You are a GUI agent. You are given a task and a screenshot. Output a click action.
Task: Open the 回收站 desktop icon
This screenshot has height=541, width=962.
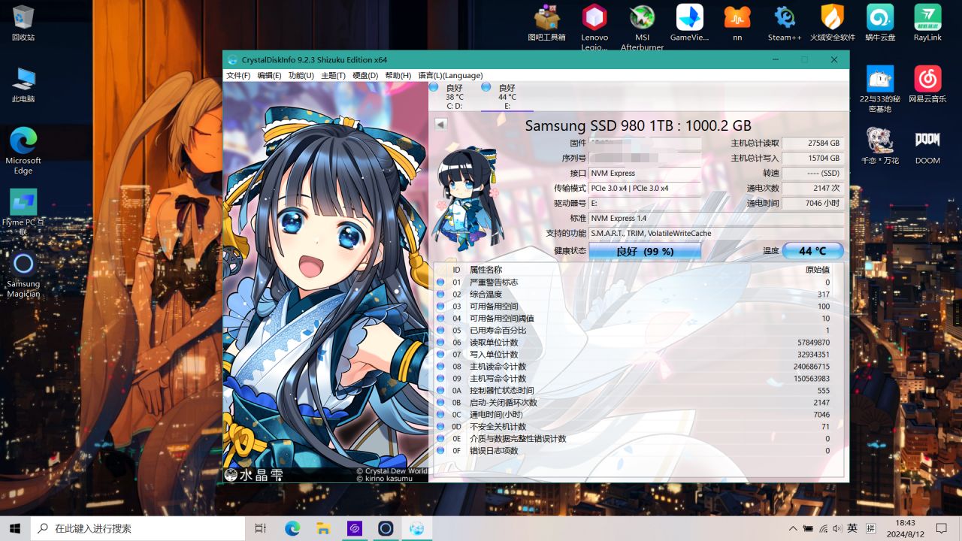[23, 23]
